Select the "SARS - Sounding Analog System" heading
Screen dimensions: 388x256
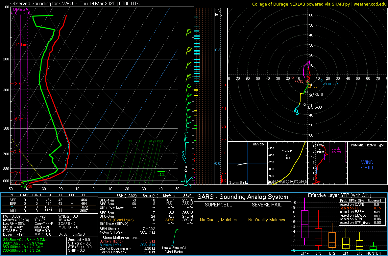tap(243, 197)
